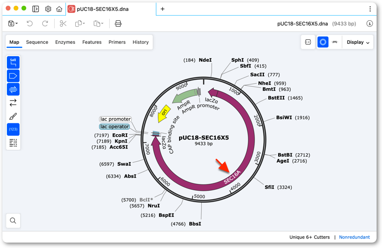Toggle the (123) numbering button

[x=13, y=129]
